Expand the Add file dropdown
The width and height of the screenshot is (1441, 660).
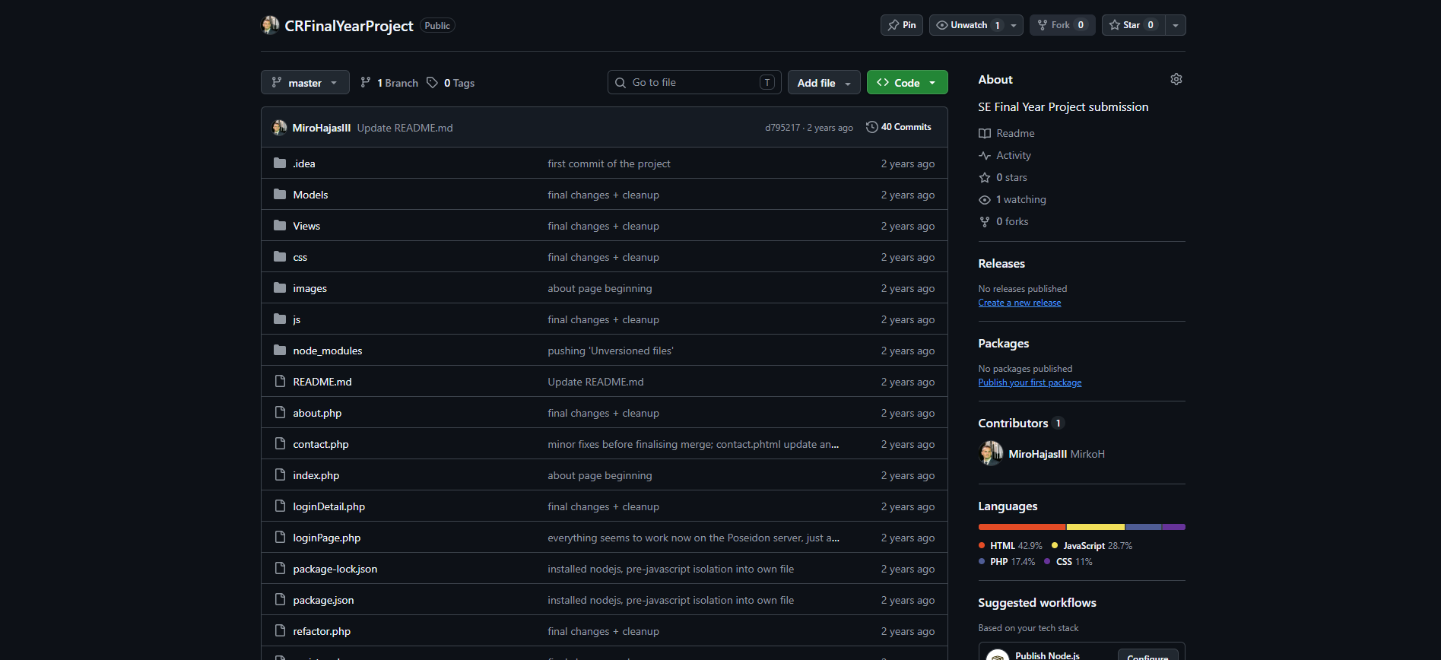coord(824,82)
